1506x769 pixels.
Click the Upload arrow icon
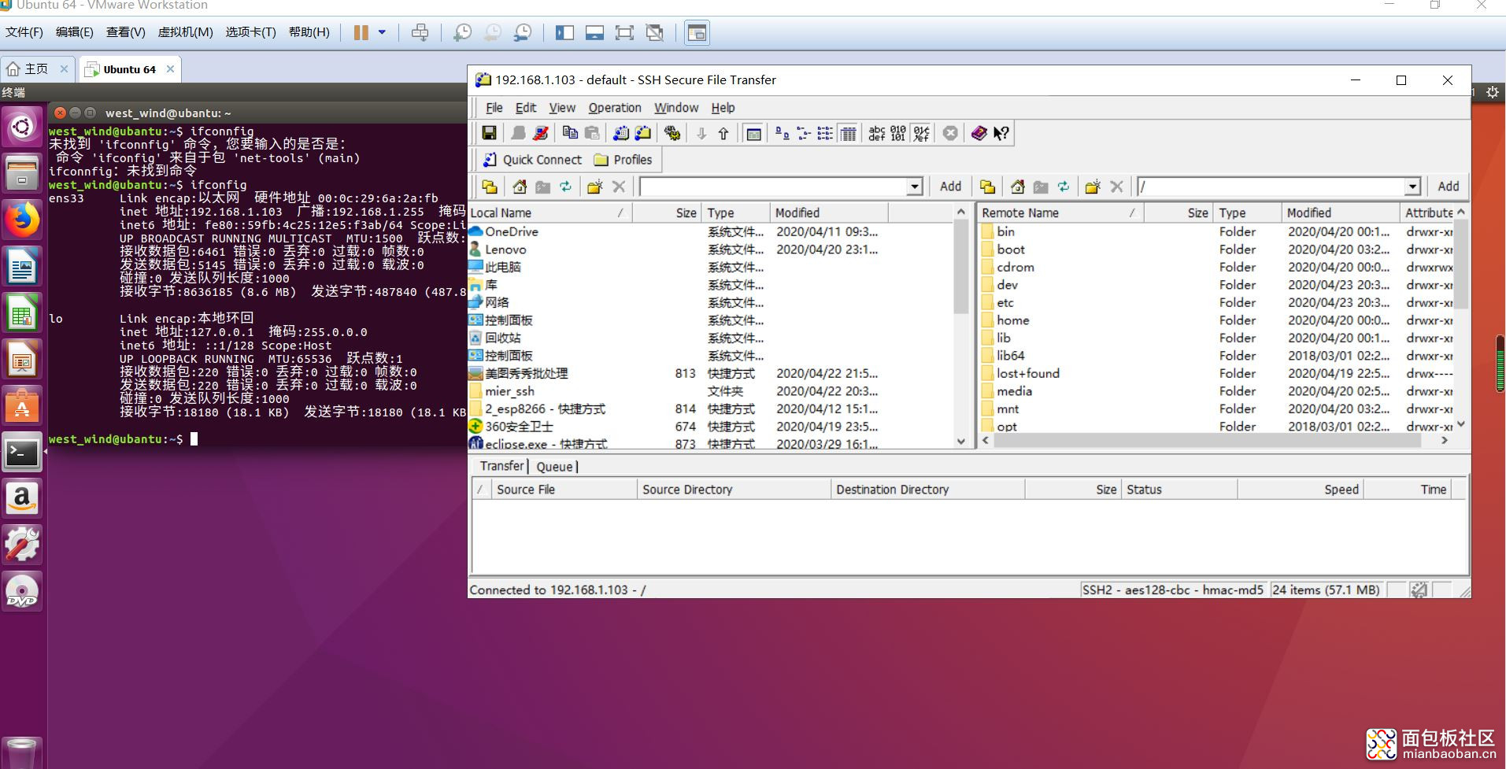point(723,133)
